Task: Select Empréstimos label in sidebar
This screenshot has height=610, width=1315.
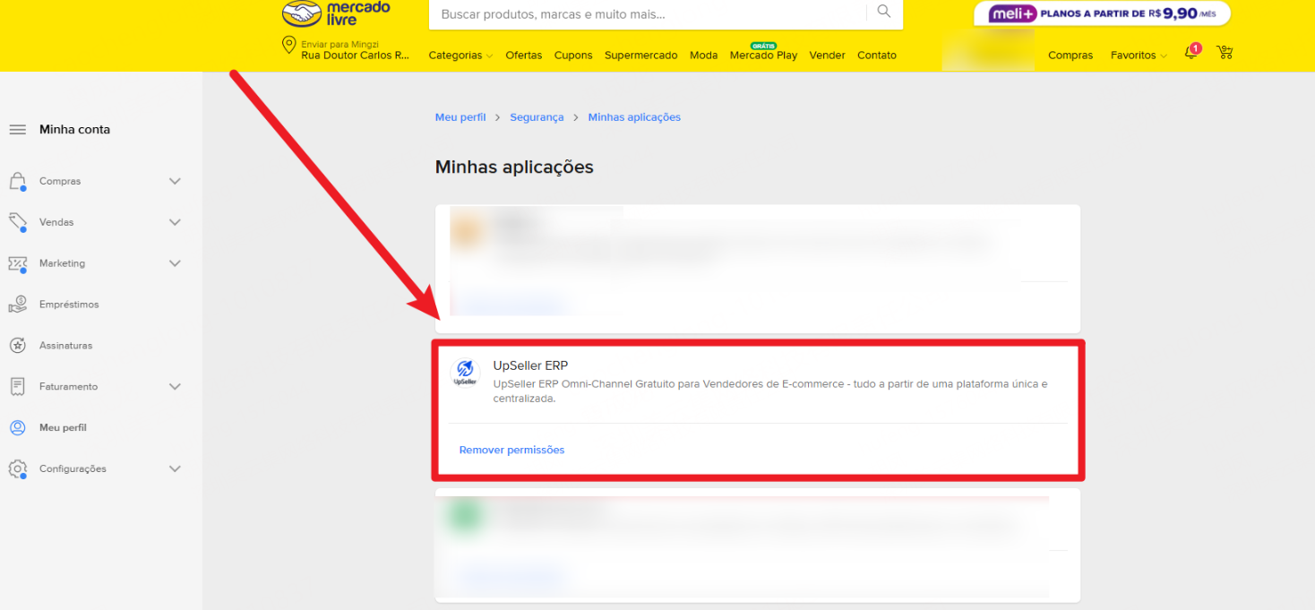Action: click(x=69, y=305)
